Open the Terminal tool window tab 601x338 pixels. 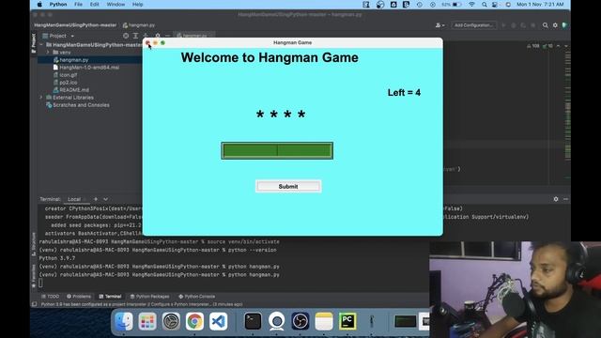[110, 297]
